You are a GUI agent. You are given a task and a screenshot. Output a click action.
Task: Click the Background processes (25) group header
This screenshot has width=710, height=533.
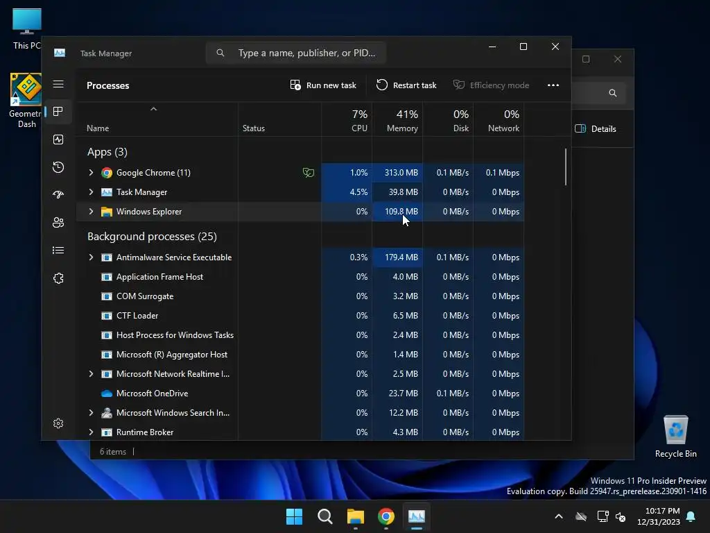tap(152, 237)
